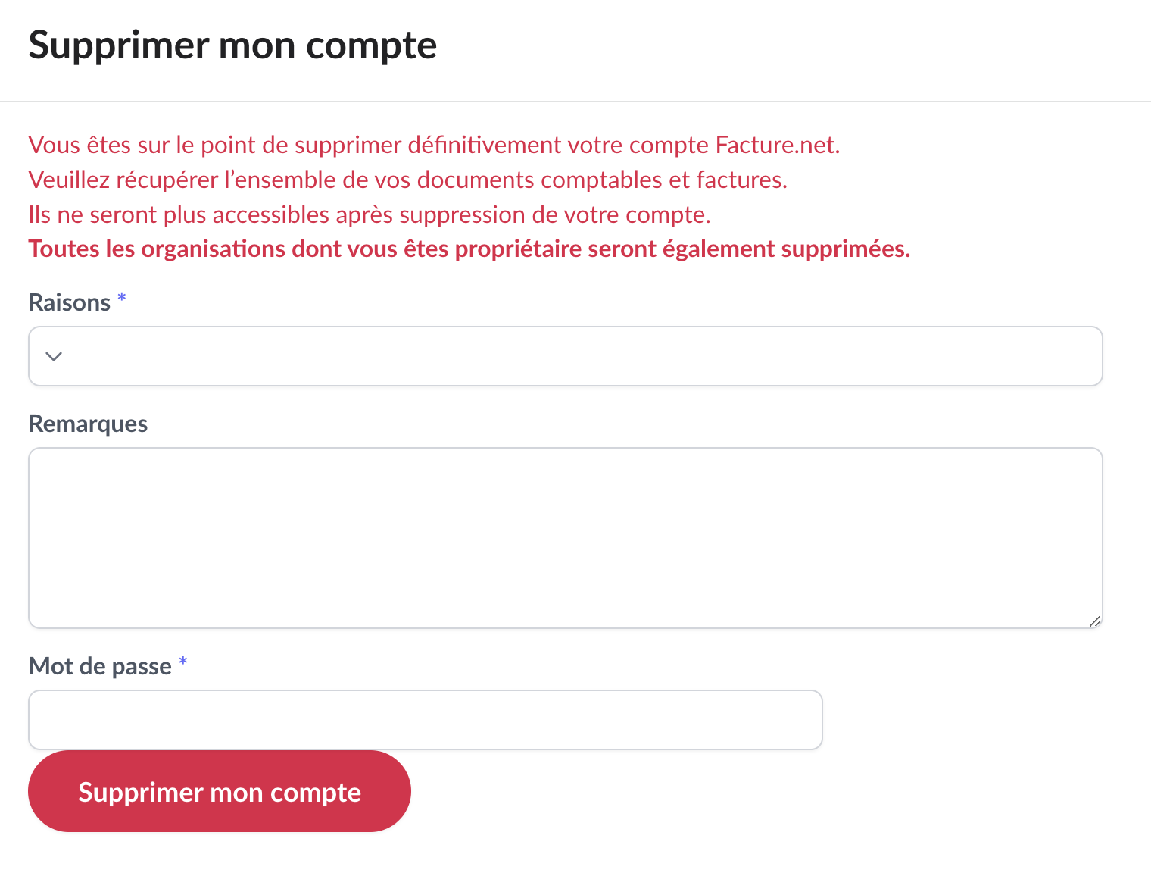
Task: Click the Supprimer mon compte page heading
Action: tap(232, 45)
